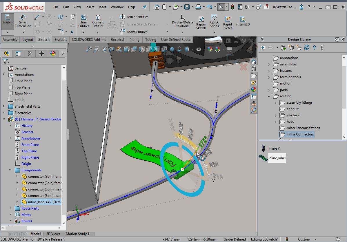This screenshot has height=242, width=347.
Task: Expand the Mates folder
Action: [10, 214]
